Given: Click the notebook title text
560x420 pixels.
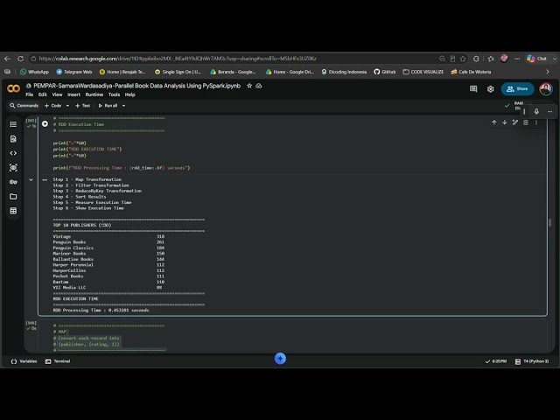Looking at the screenshot, I should point(137,86).
